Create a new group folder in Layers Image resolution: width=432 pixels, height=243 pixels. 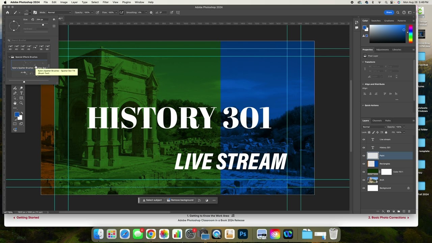pyautogui.click(x=399, y=211)
